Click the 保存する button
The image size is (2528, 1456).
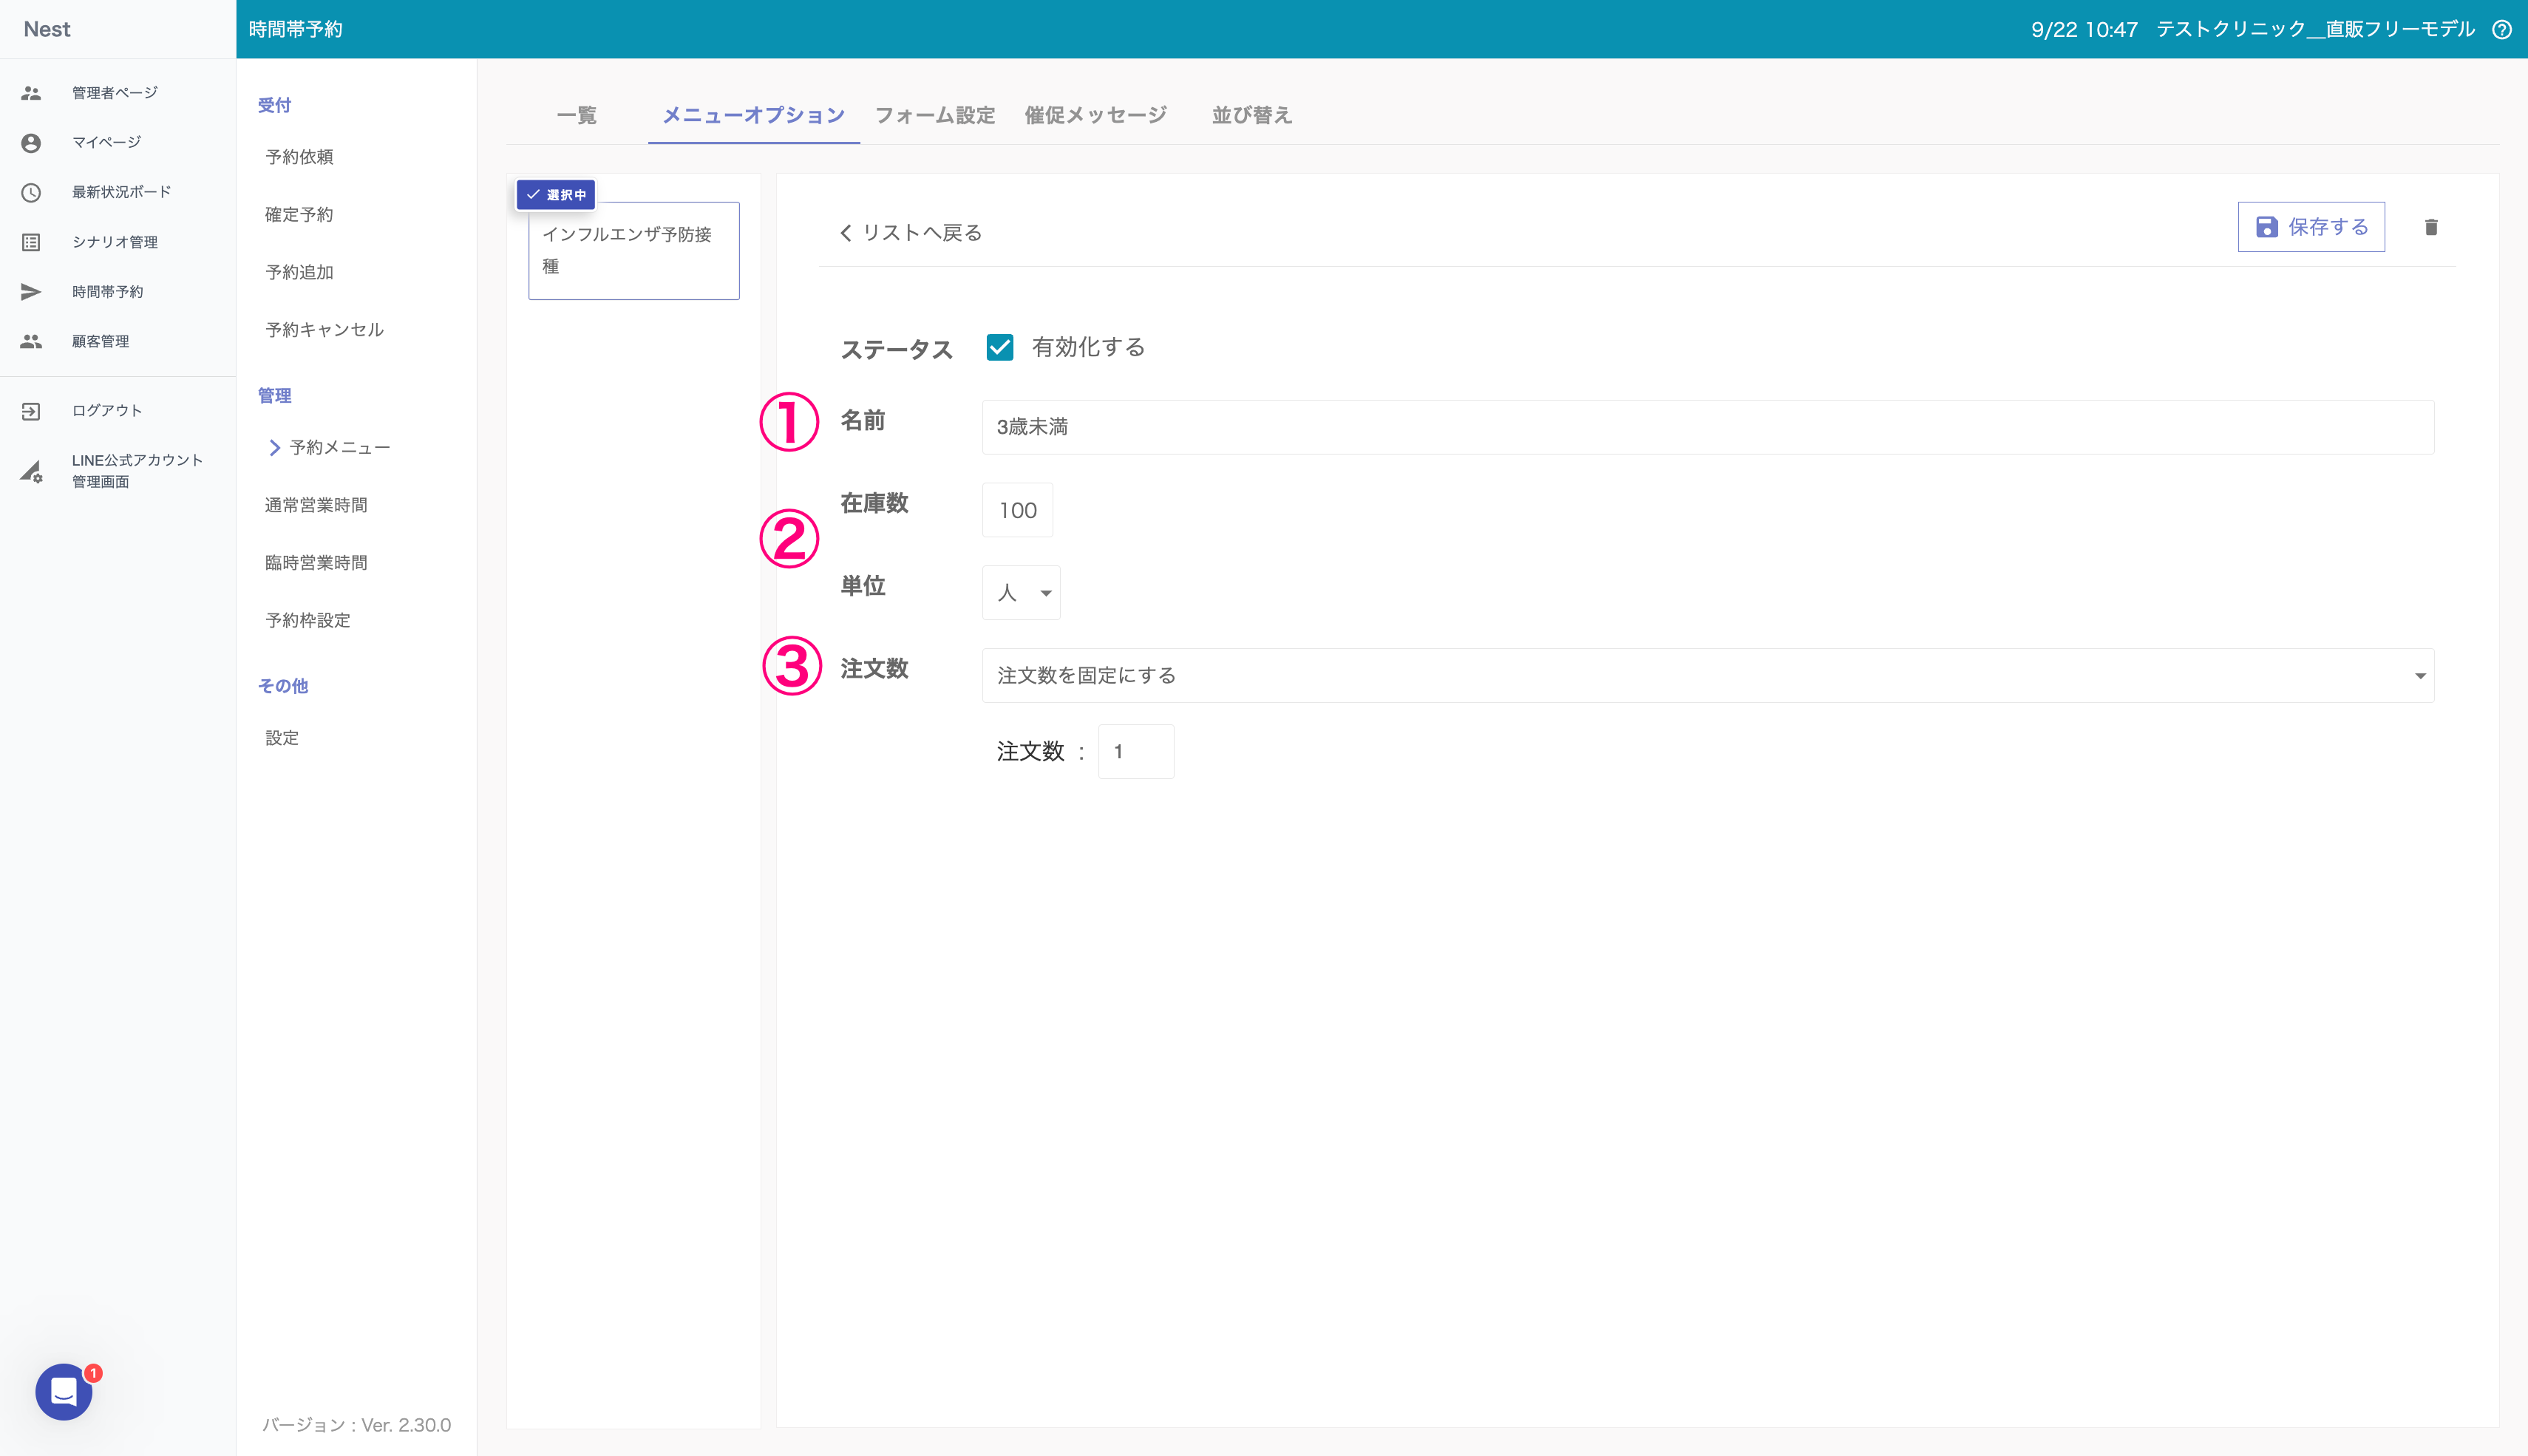click(2310, 227)
